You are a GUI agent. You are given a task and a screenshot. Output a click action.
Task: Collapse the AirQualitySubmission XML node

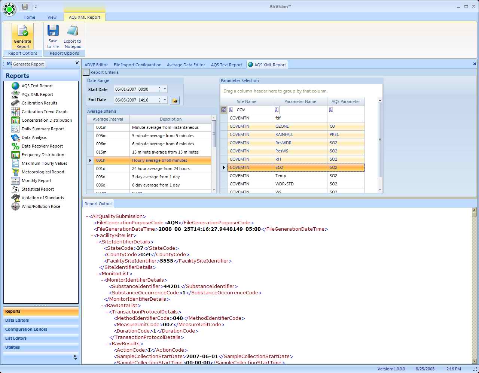click(87, 216)
